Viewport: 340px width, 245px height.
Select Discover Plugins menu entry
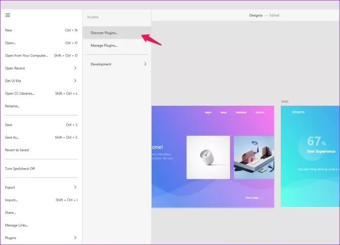[x=104, y=33]
